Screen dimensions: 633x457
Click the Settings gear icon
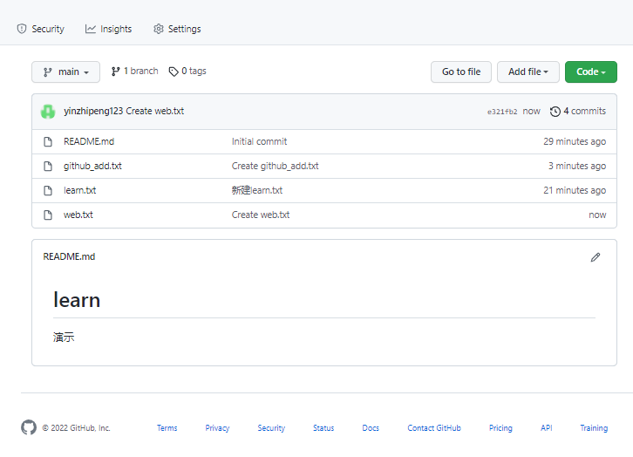point(159,29)
